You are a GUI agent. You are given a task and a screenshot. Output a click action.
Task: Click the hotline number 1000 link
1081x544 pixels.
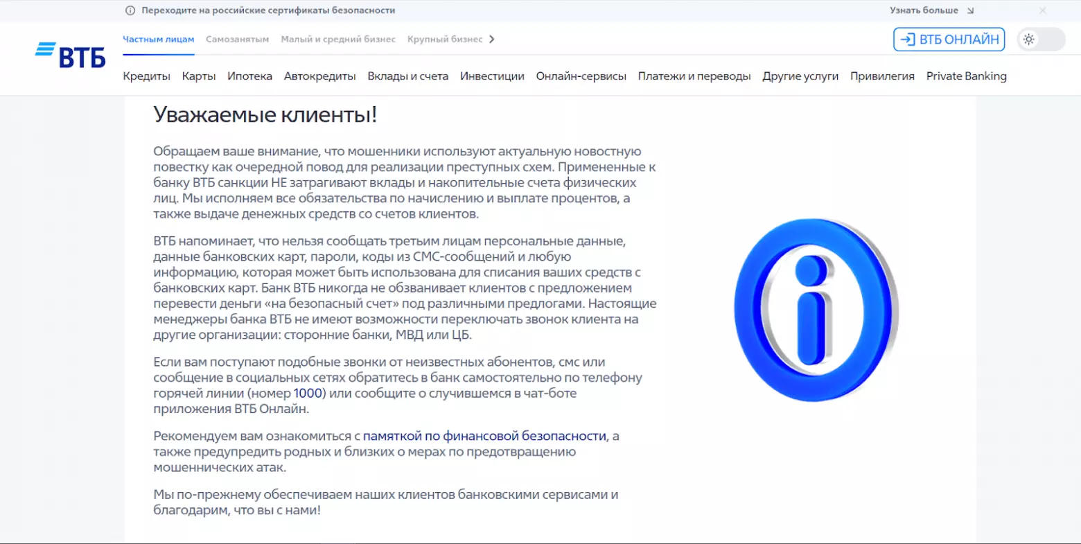pos(308,393)
